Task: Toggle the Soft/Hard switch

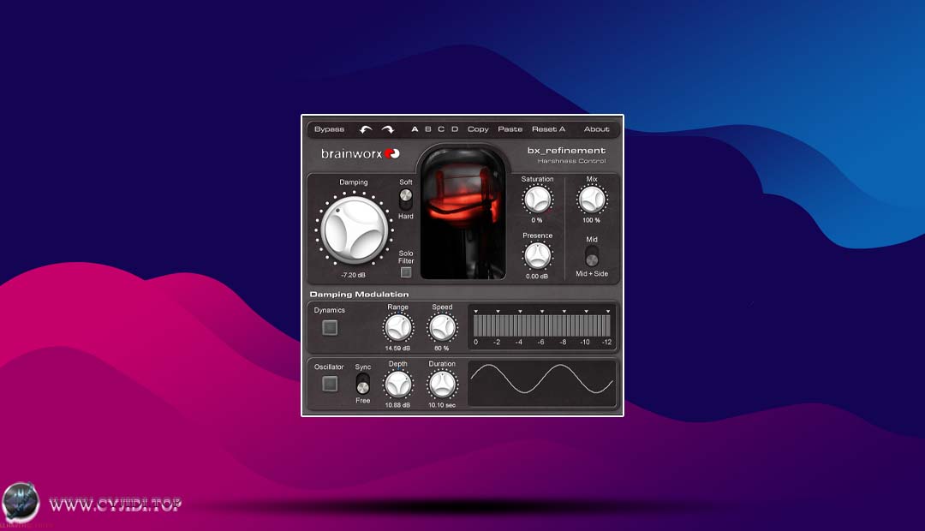Action: (x=406, y=199)
